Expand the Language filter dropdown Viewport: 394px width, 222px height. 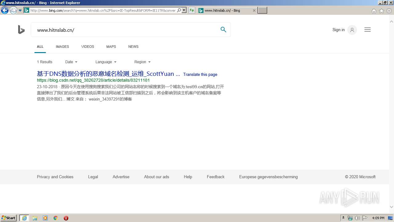pyautogui.click(x=106, y=62)
